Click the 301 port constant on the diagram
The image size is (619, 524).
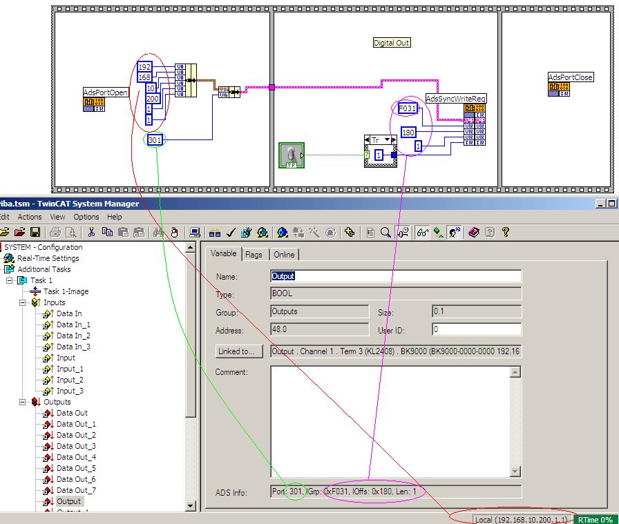pyautogui.click(x=155, y=139)
